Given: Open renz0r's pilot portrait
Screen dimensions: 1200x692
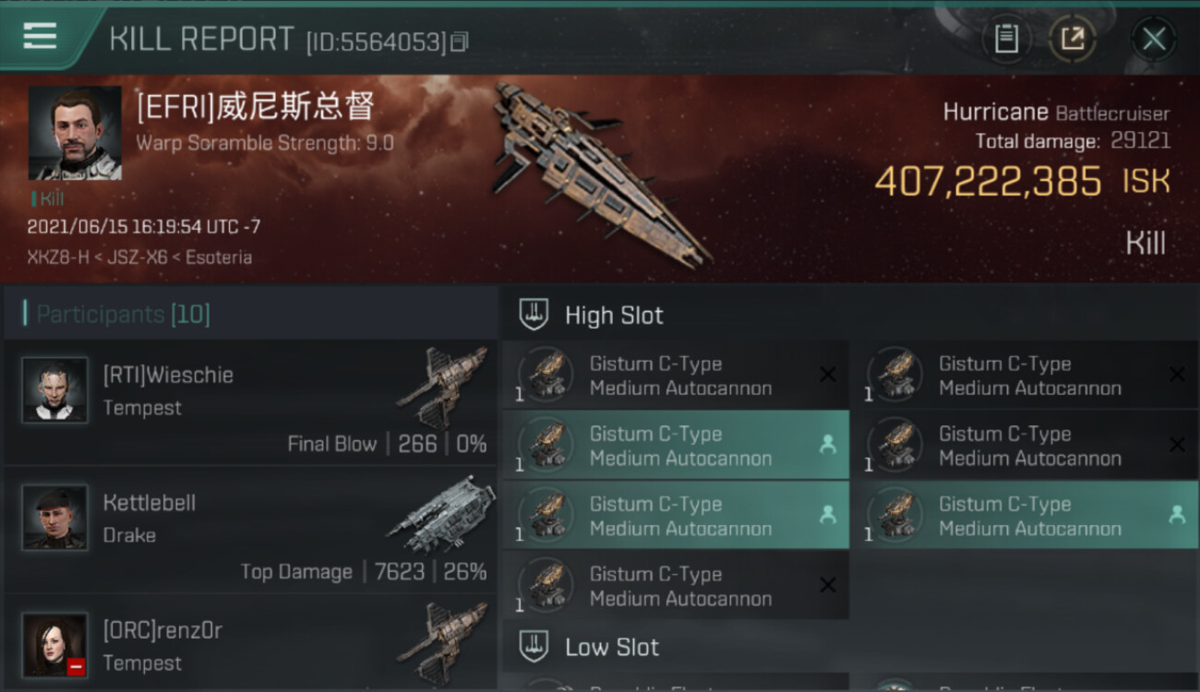Looking at the screenshot, I should click(x=55, y=645).
